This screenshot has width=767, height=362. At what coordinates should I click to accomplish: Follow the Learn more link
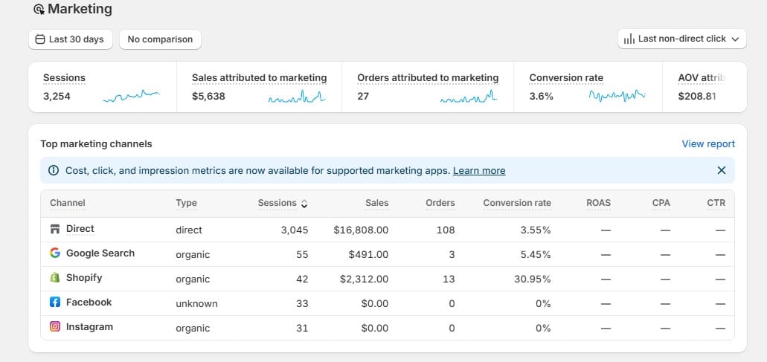[479, 170]
